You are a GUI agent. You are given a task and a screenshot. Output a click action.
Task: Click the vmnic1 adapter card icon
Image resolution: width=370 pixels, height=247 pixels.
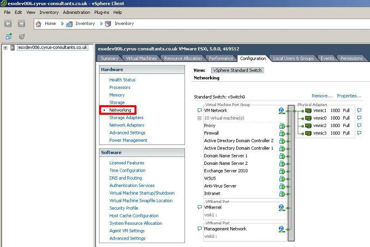[x=308, y=110]
